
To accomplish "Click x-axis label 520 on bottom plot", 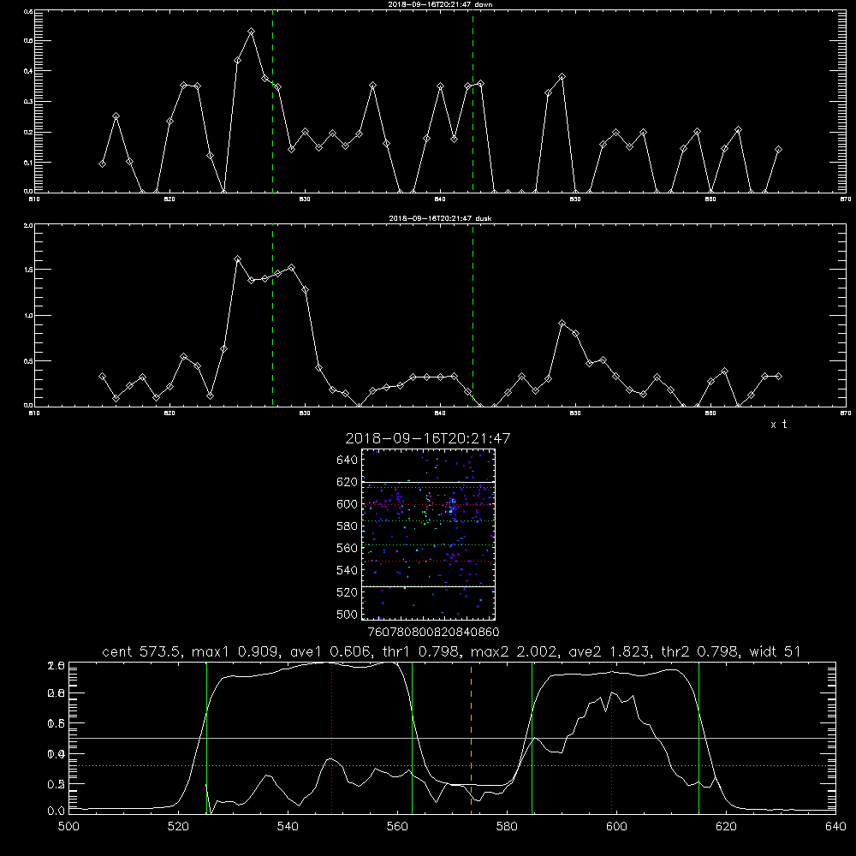I will tap(178, 827).
